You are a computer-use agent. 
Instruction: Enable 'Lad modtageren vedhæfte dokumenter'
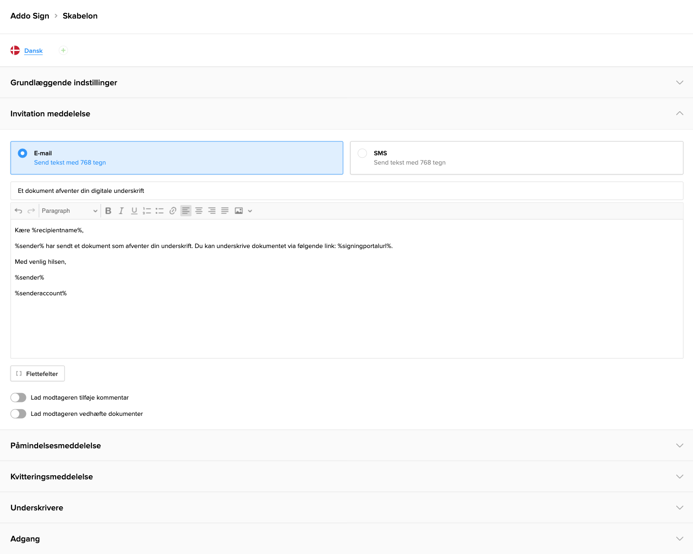click(x=19, y=414)
